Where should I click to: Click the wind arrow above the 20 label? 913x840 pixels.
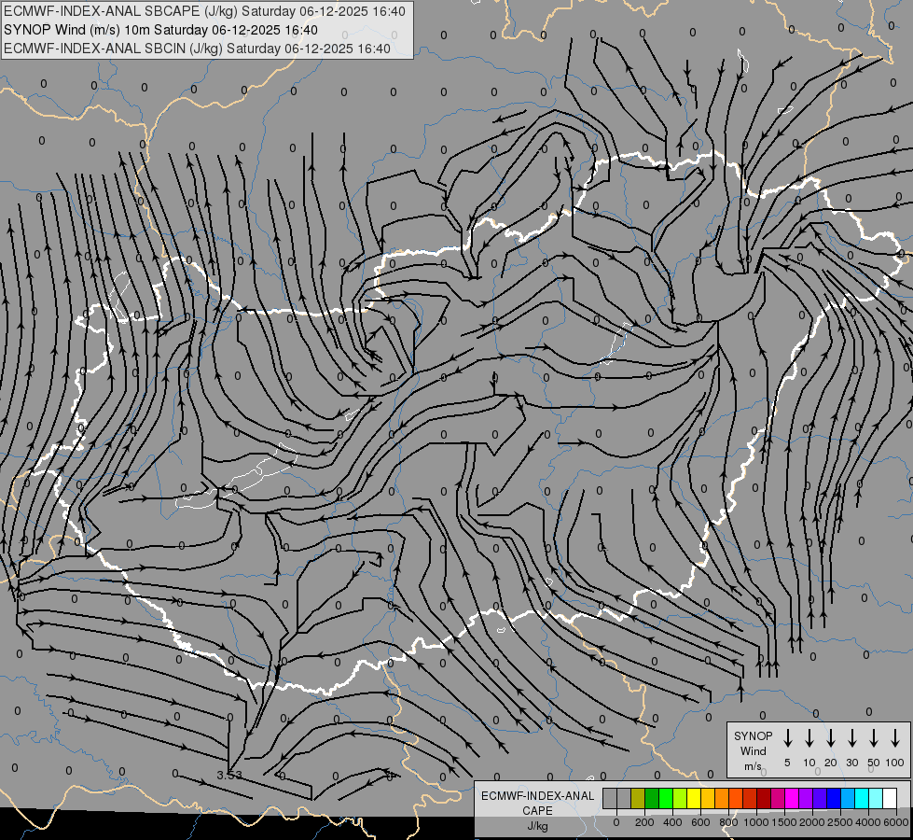[x=831, y=738]
